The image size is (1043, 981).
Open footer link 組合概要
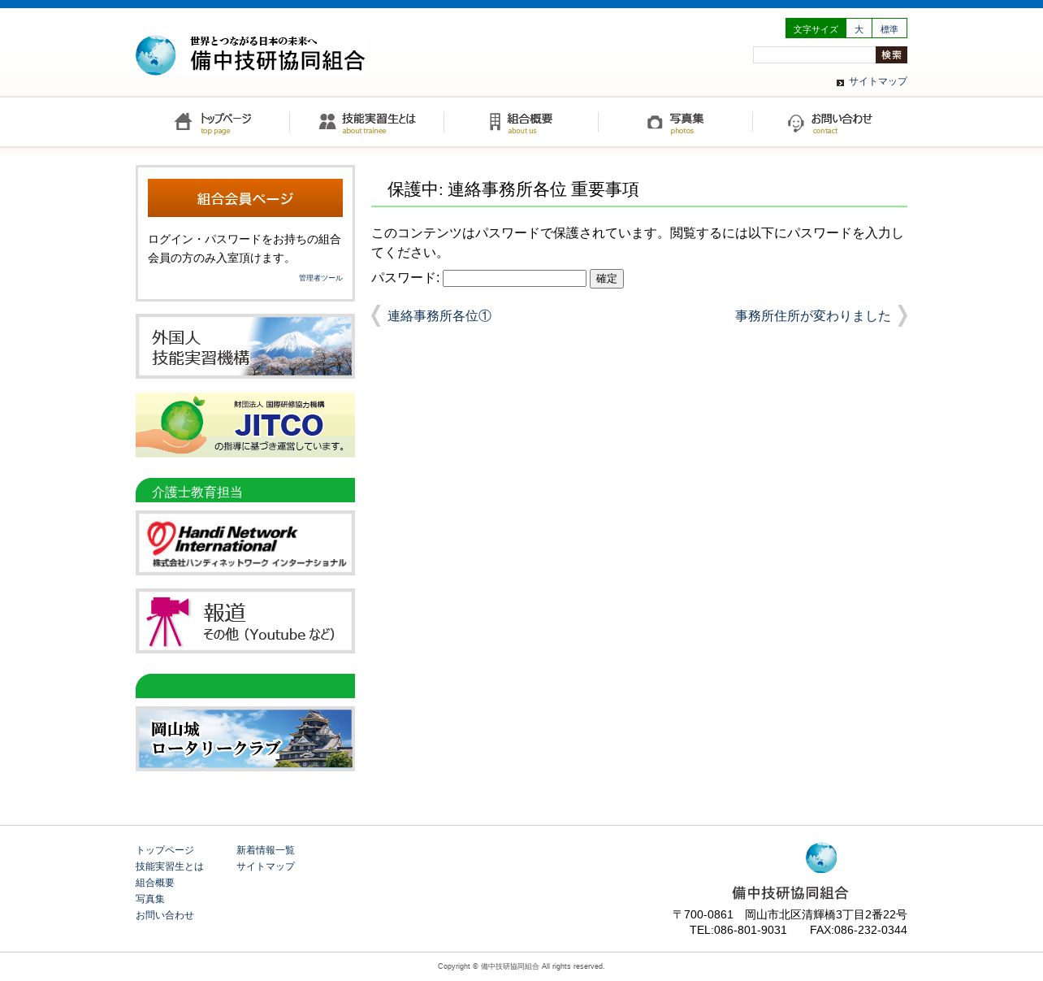155,883
